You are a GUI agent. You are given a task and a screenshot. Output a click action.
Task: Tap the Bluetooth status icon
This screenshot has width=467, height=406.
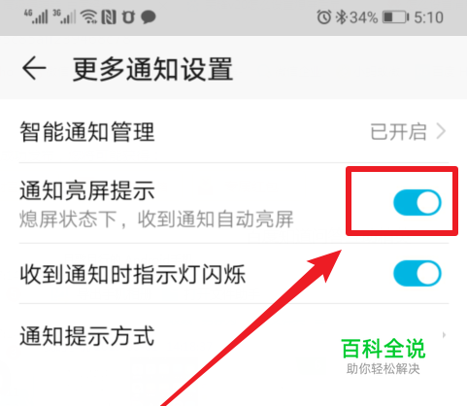[x=341, y=17]
